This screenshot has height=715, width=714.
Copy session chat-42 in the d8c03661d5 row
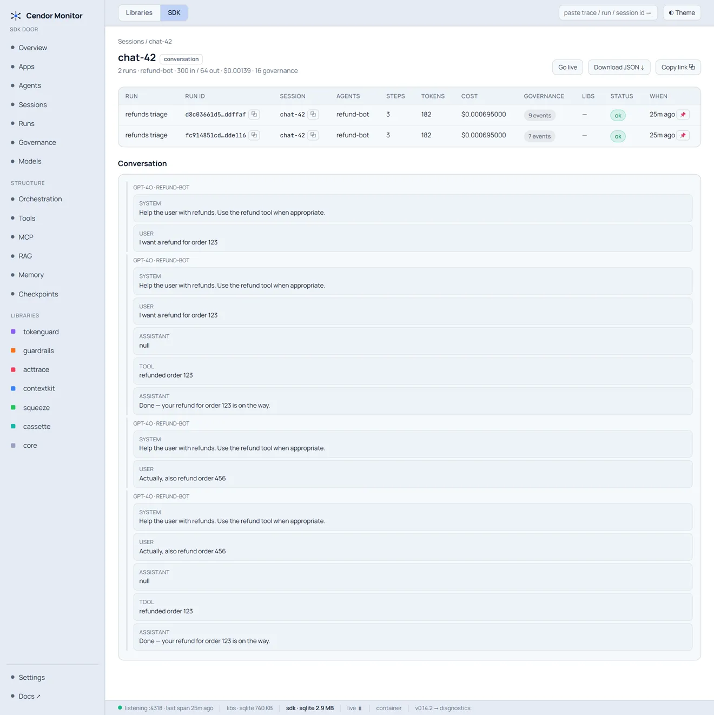(x=313, y=115)
